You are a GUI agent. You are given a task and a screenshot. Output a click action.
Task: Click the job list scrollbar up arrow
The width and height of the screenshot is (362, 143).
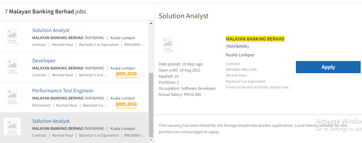point(151,23)
